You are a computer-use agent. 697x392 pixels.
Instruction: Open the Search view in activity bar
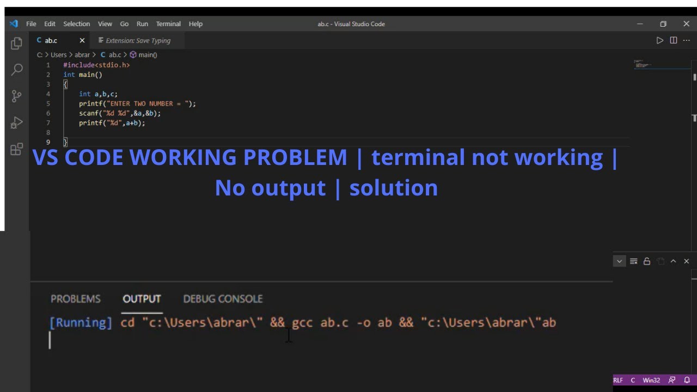(x=16, y=70)
